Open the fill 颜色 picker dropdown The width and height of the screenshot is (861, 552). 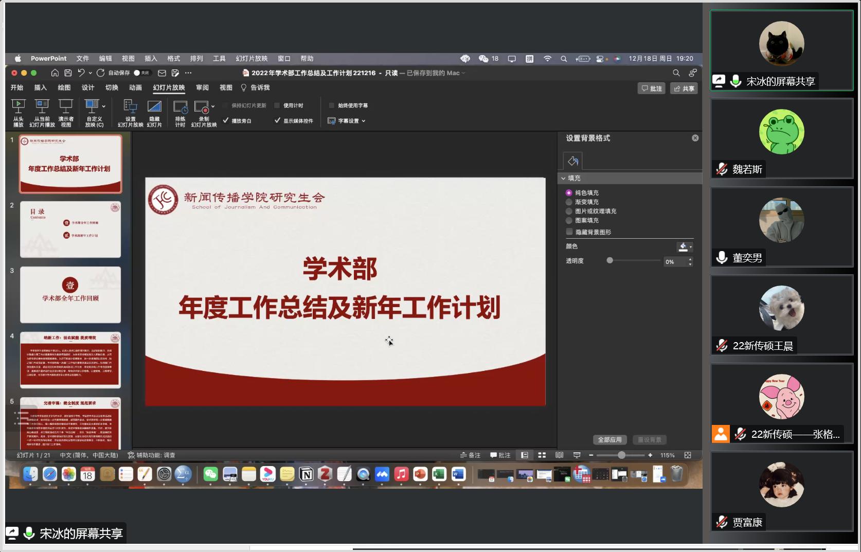pos(685,247)
